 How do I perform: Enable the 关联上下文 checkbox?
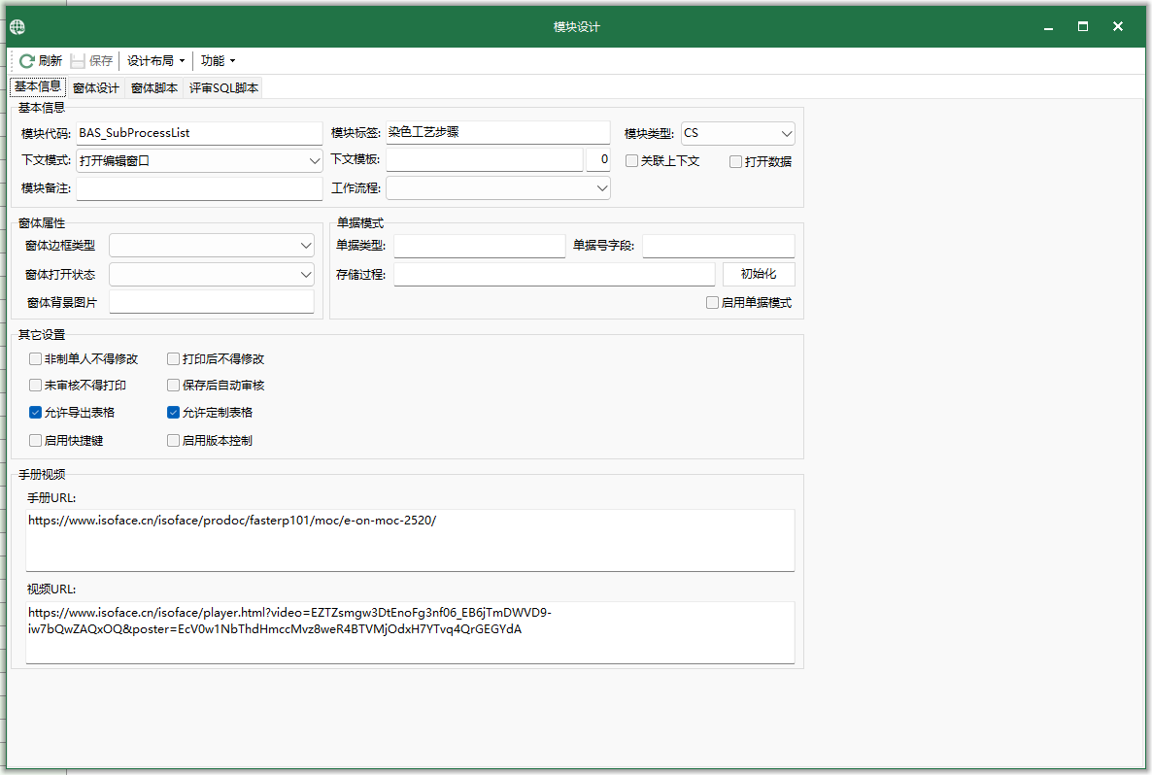pyautogui.click(x=632, y=161)
